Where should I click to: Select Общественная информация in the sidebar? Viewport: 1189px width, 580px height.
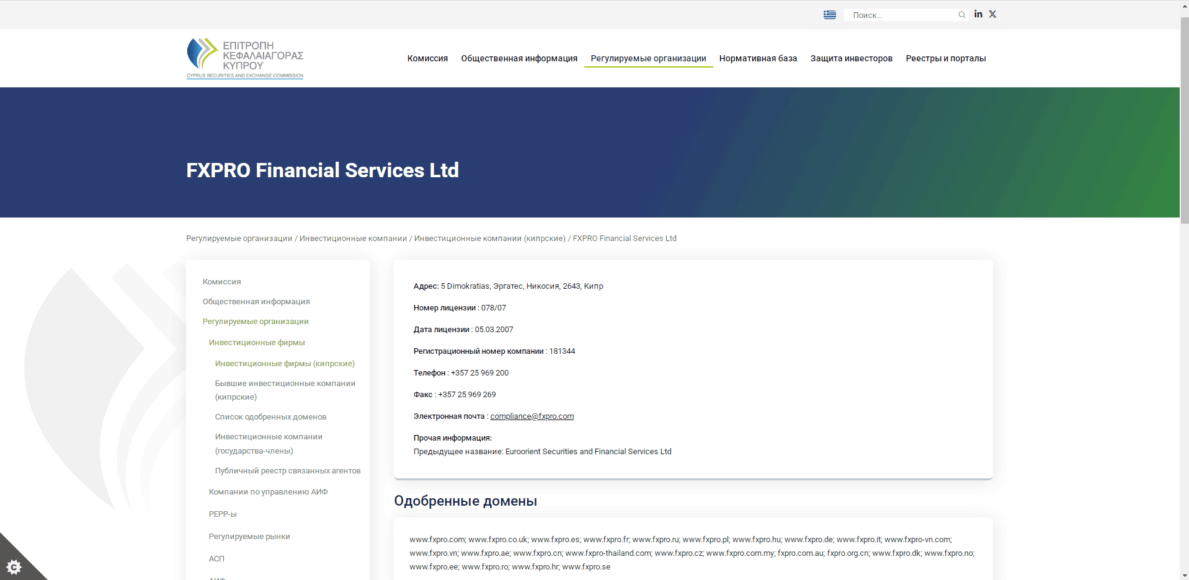coord(256,302)
